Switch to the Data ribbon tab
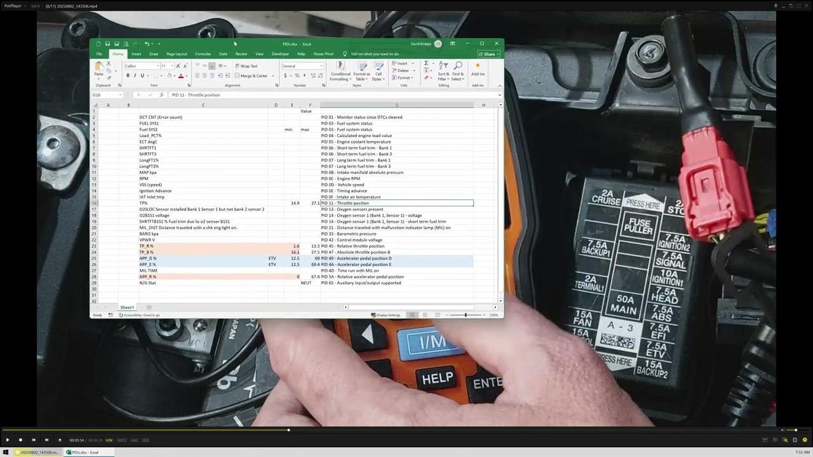The height and width of the screenshot is (457, 813). (x=223, y=54)
